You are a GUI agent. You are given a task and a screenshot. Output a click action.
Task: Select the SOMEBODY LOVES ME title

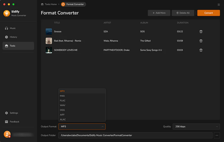click(x=66, y=50)
